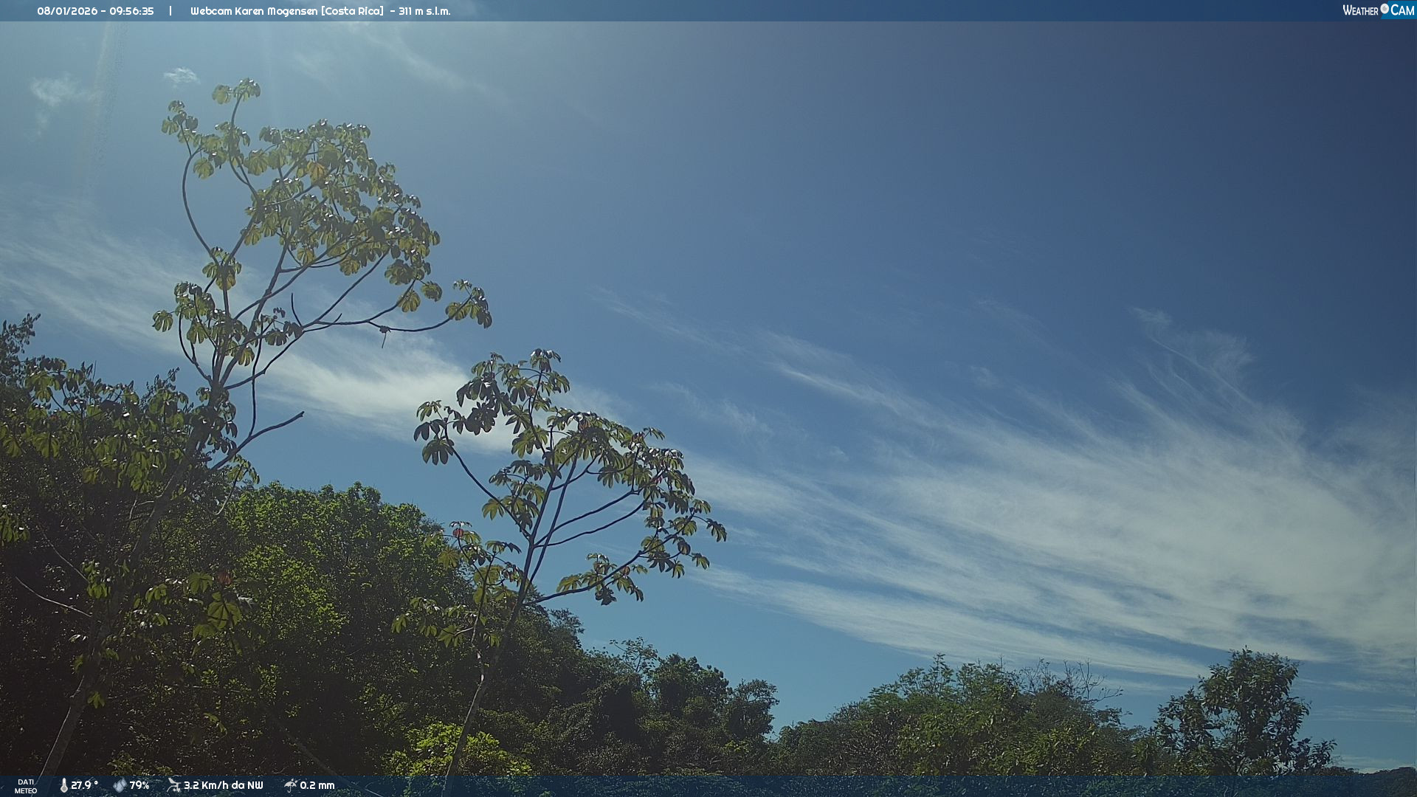
Task: Click the DATI METEO label
Action: [26, 786]
